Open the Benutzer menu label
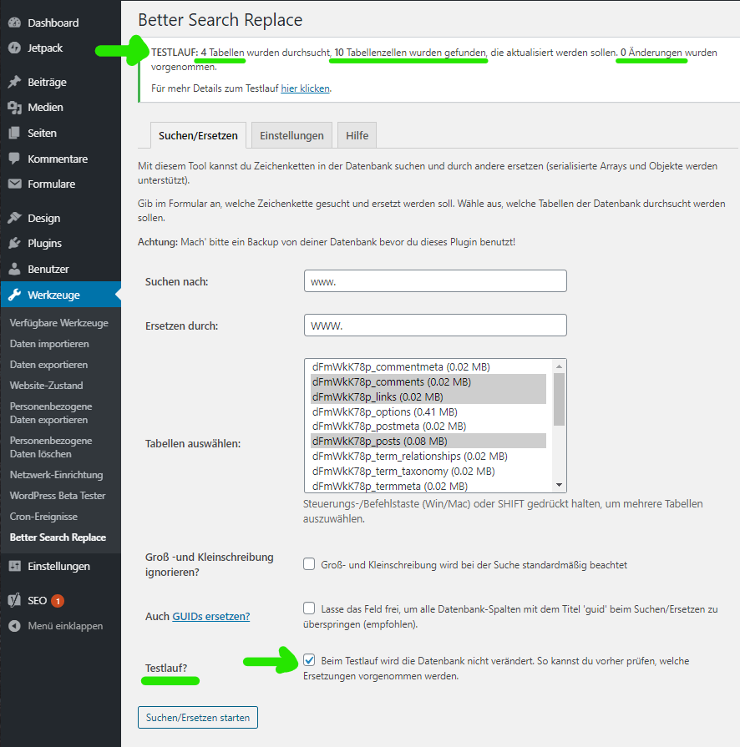 pos(48,269)
